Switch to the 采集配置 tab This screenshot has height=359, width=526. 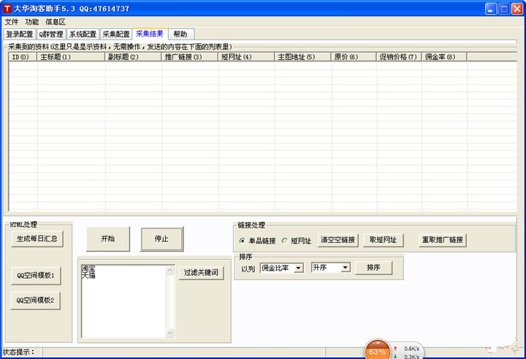point(116,34)
